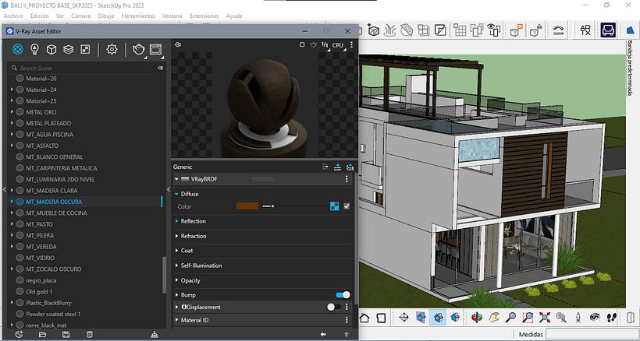Purge unused assets with broom icon
The height and width of the screenshot is (341, 640).
tap(155, 335)
